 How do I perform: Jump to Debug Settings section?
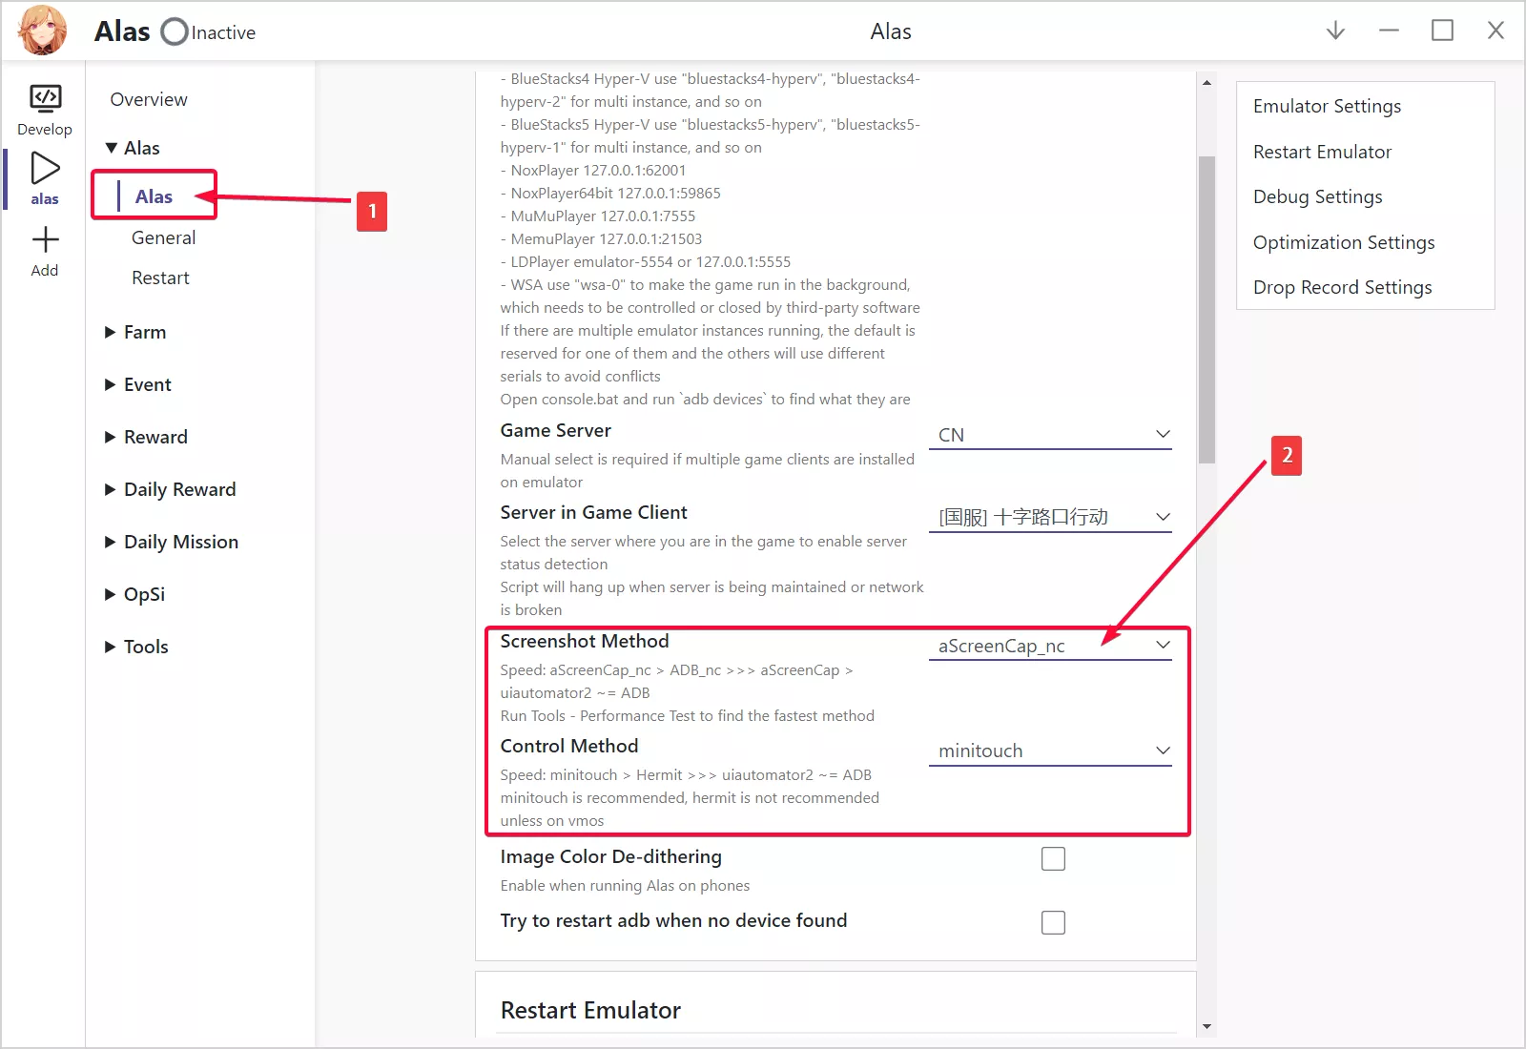click(1317, 196)
